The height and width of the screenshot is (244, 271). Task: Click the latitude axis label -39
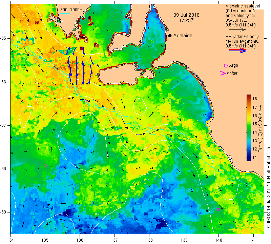click(x=3, y=212)
